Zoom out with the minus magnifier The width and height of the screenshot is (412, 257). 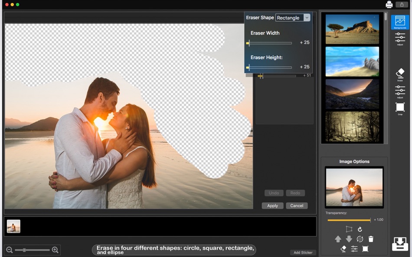(x=10, y=250)
